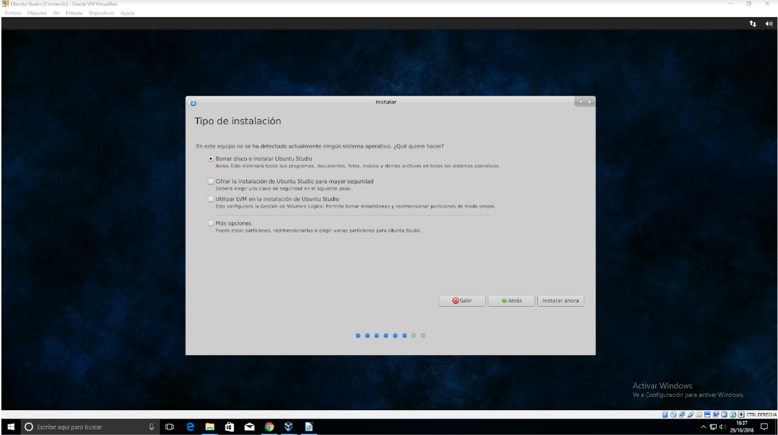
Task: Open the Dispositivos menu
Action: click(x=101, y=13)
